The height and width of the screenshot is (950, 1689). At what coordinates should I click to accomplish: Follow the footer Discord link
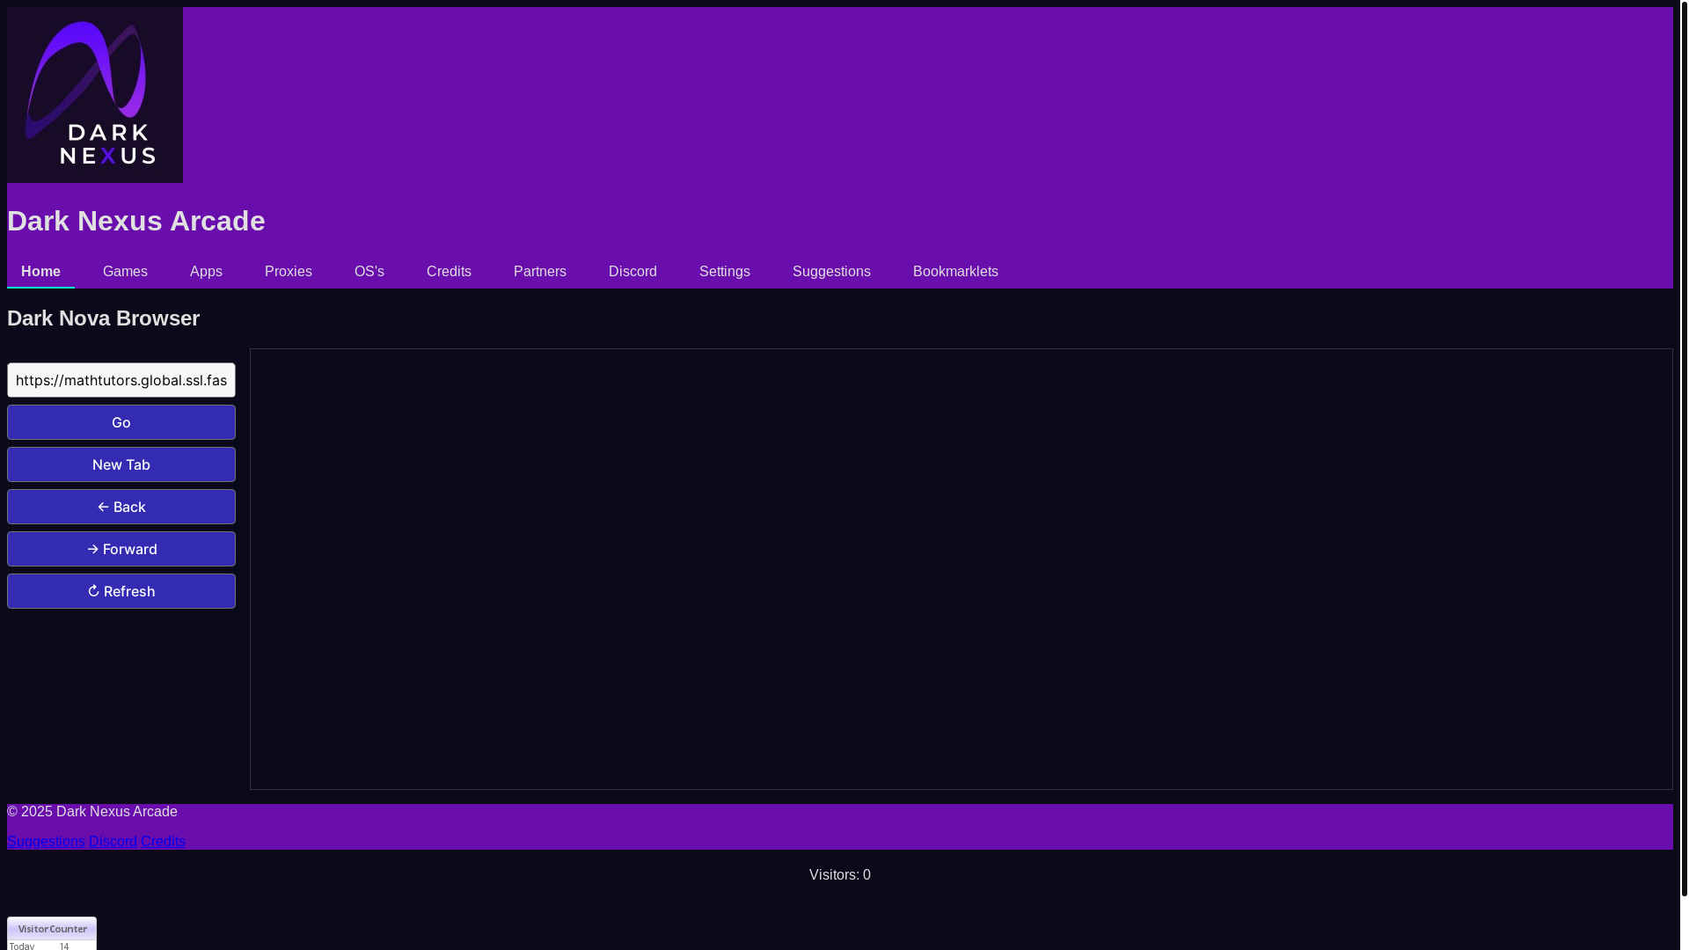pos(113,842)
